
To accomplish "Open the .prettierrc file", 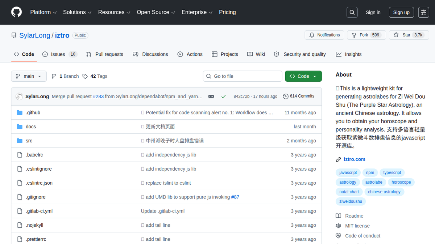I will [x=36, y=239].
